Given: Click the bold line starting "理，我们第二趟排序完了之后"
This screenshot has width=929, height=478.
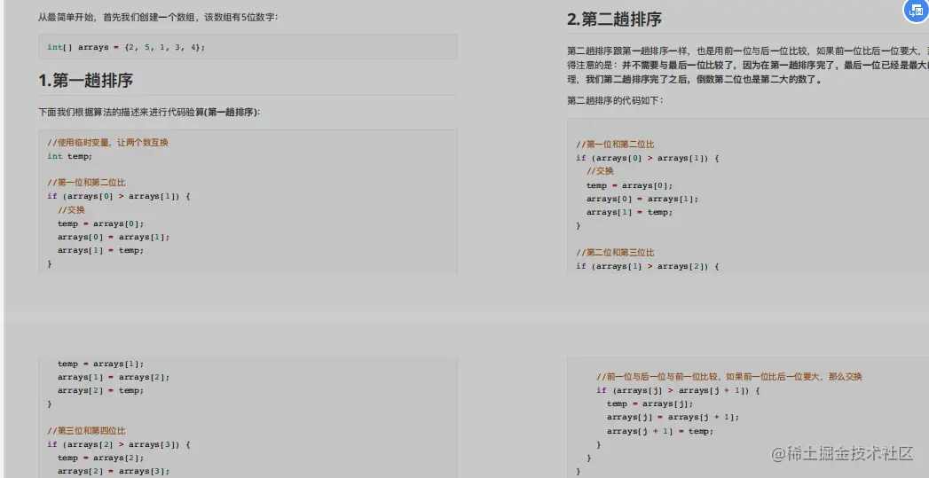Looking at the screenshot, I should 695,79.
